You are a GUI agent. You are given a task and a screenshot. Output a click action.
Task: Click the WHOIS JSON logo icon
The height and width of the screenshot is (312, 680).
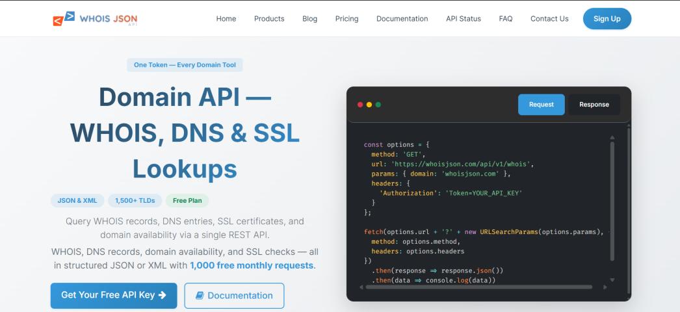(x=64, y=19)
